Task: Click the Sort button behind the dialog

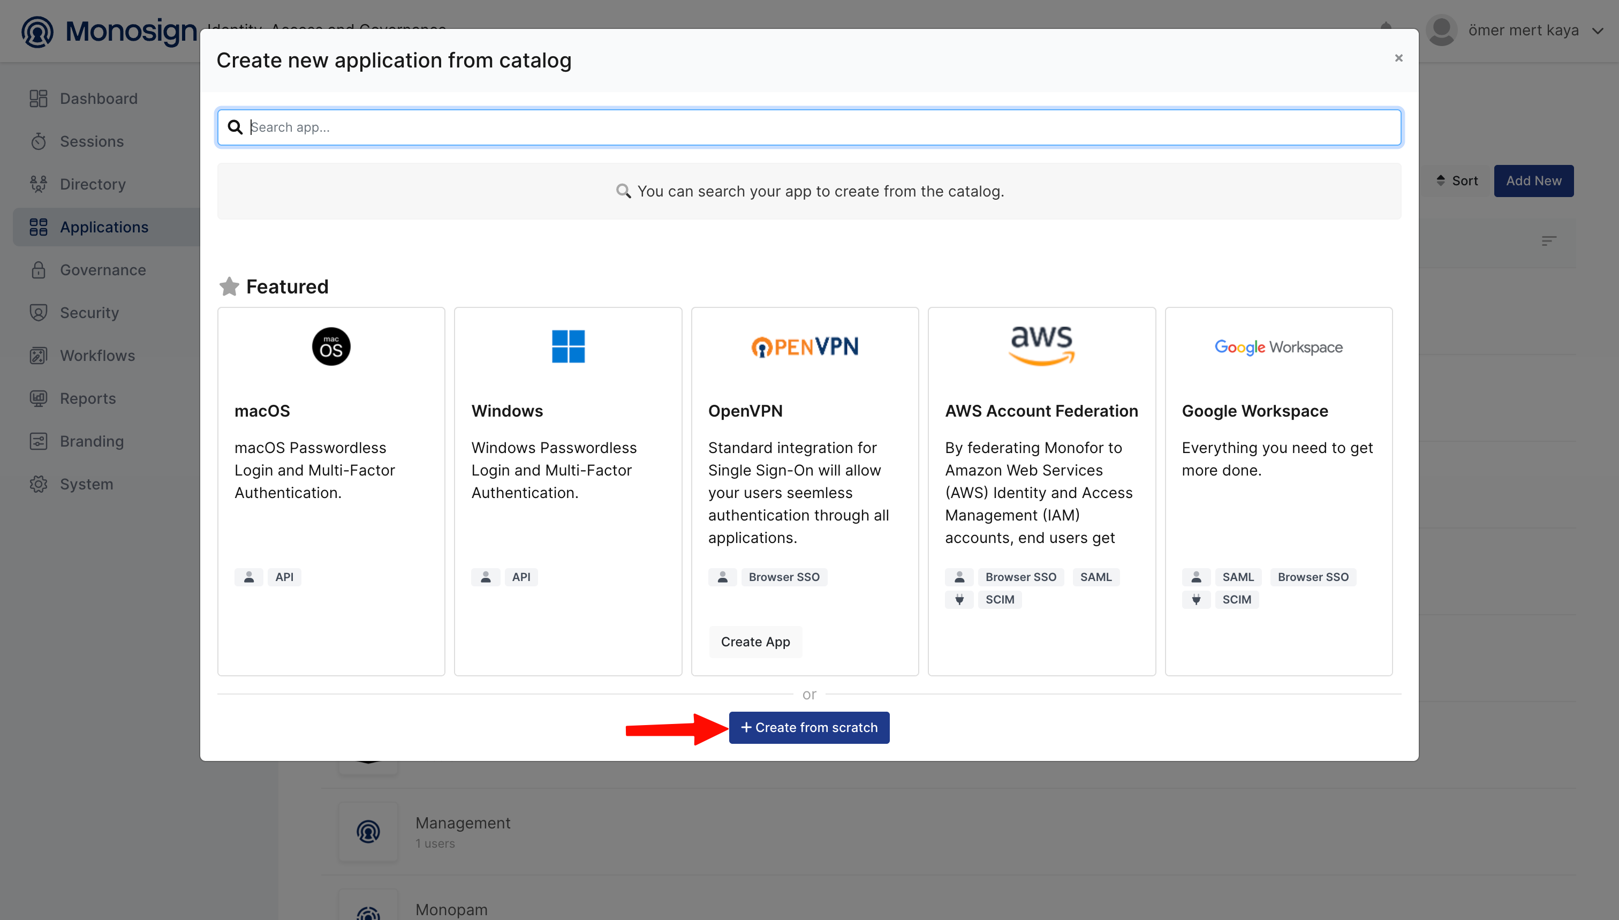Action: coord(1457,180)
